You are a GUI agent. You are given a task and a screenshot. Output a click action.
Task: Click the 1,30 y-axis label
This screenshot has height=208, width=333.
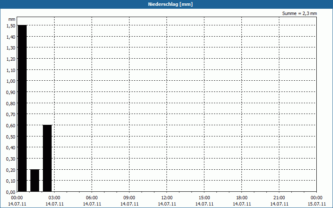pos(11,48)
